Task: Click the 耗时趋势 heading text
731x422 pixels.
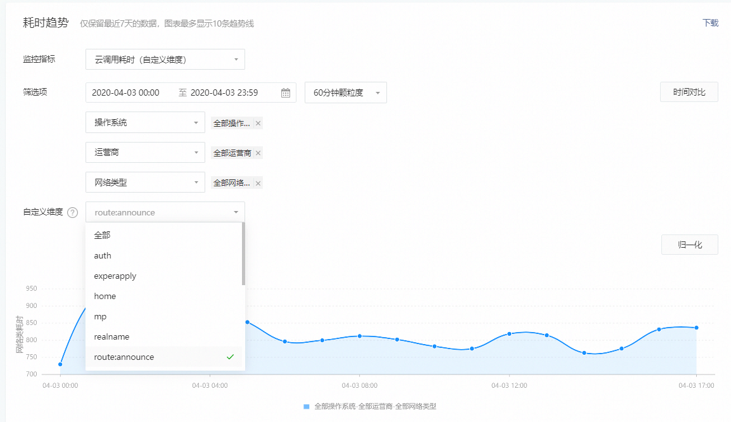Action: coord(46,23)
